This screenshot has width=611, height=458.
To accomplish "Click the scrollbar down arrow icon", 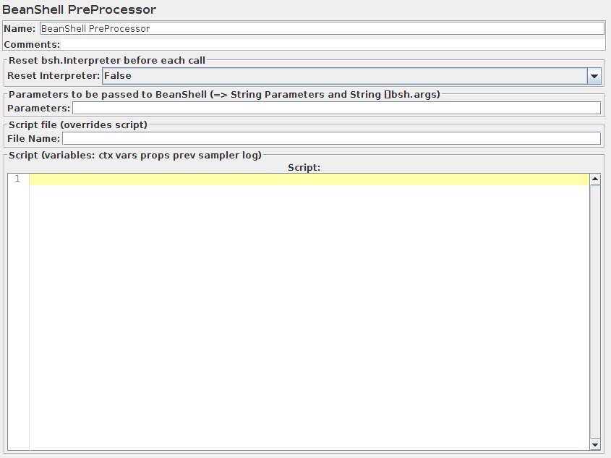I will (x=595, y=444).
